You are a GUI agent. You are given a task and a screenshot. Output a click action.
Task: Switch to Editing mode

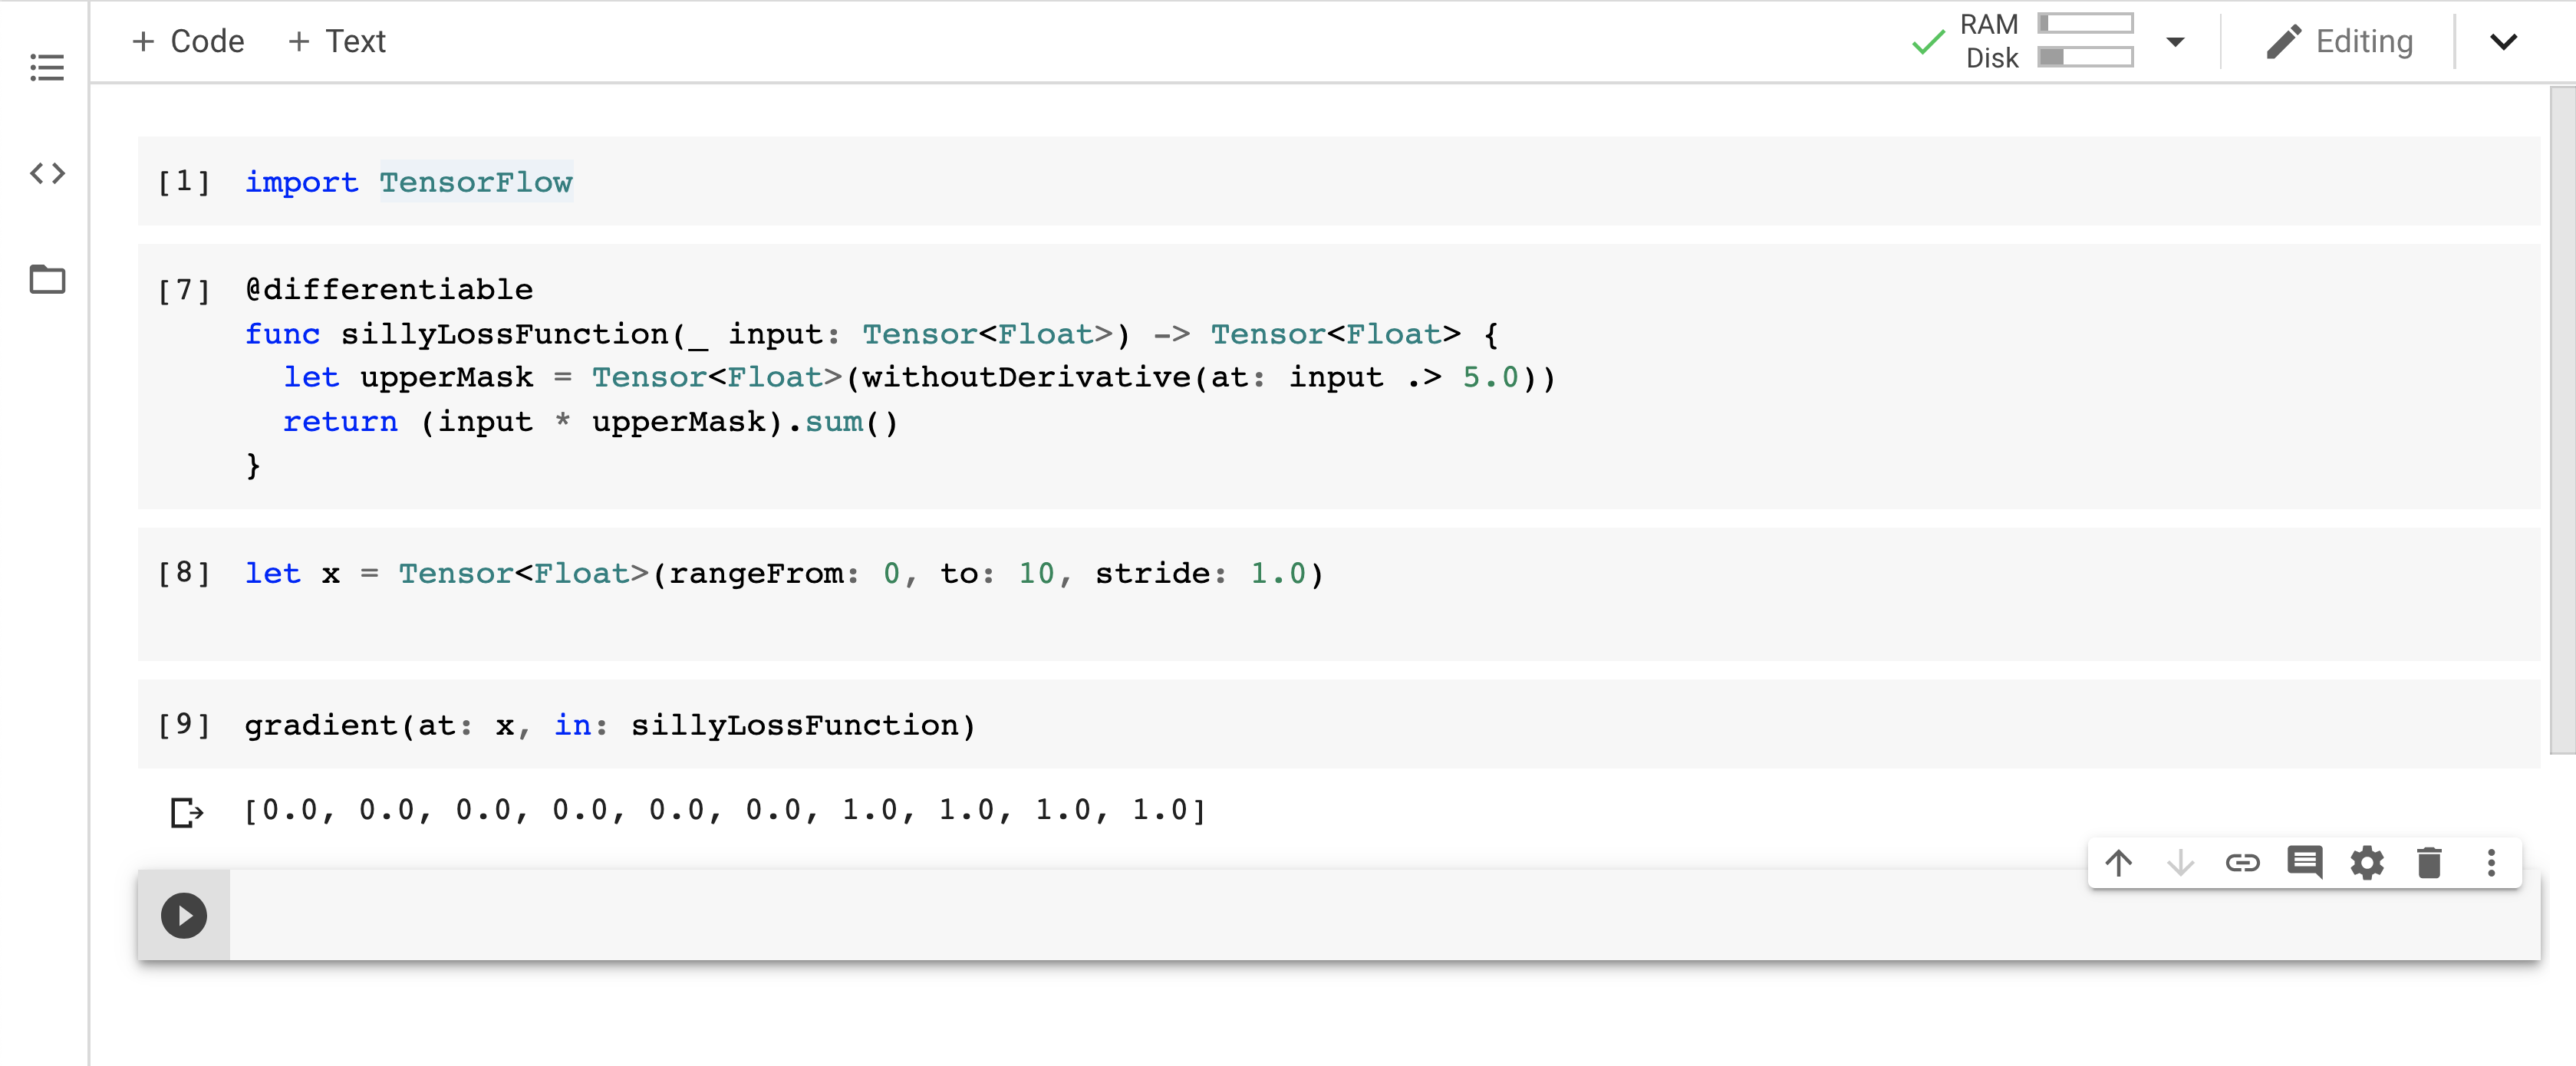click(x=2340, y=41)
